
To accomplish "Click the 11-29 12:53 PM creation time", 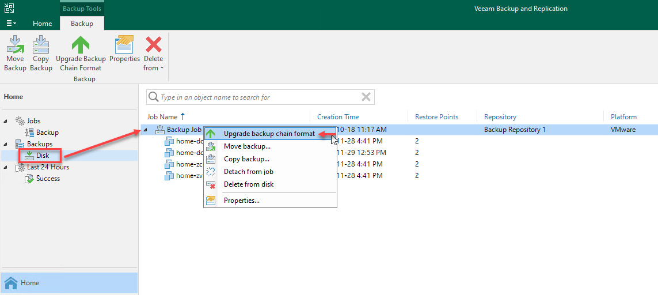I will (362, 152).
